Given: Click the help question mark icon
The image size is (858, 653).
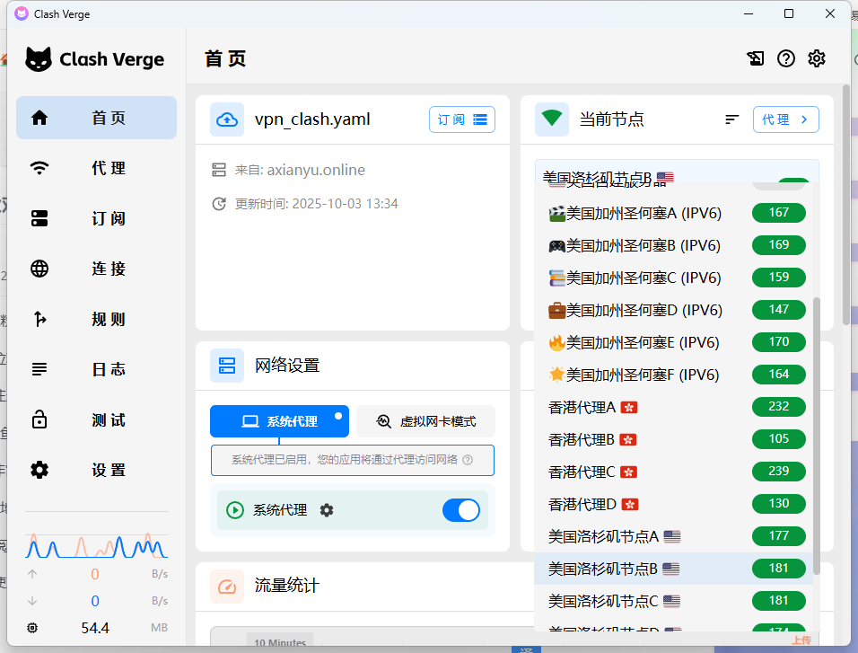Looking at the screenshot, I should pos(786,59).
